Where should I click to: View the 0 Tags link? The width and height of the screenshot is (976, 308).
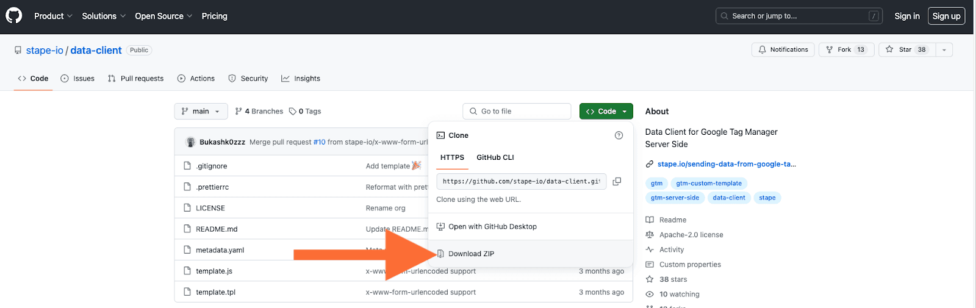[x=305, y=111]
